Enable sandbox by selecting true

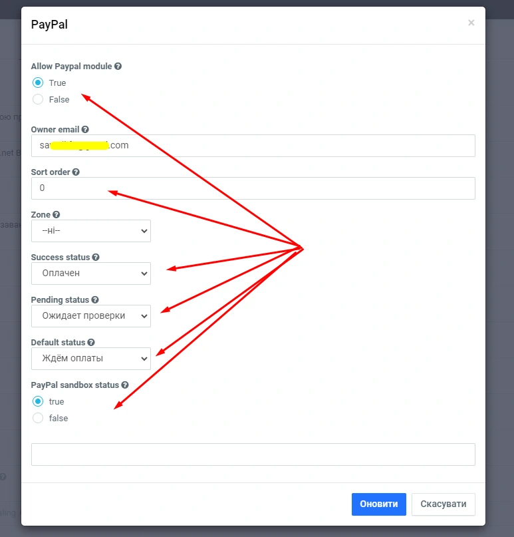(38, 402)
